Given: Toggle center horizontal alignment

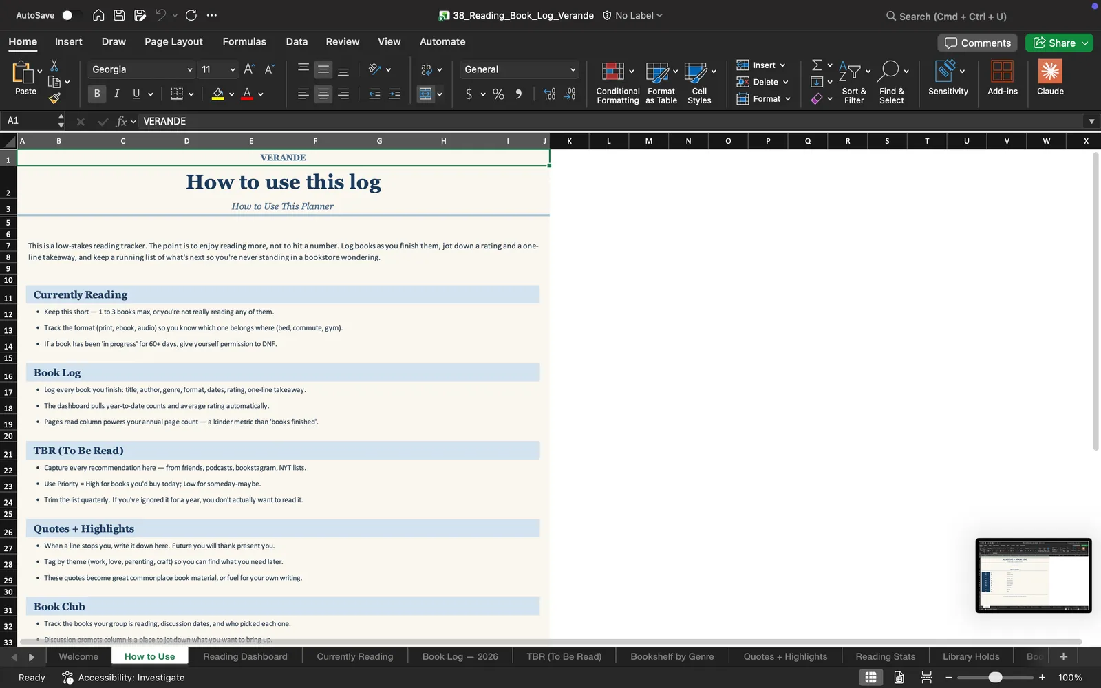Looking at the screenshot, I should click(x=323, y=94).
